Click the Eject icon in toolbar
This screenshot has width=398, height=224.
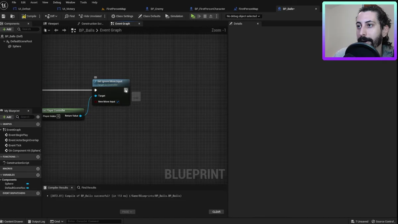[x=211, y=16]
